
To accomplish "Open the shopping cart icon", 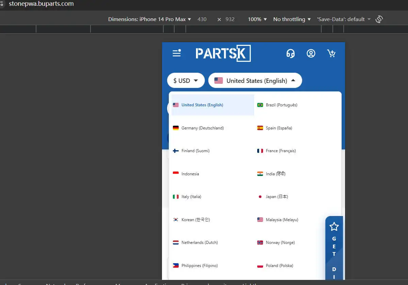I will 331,53.
